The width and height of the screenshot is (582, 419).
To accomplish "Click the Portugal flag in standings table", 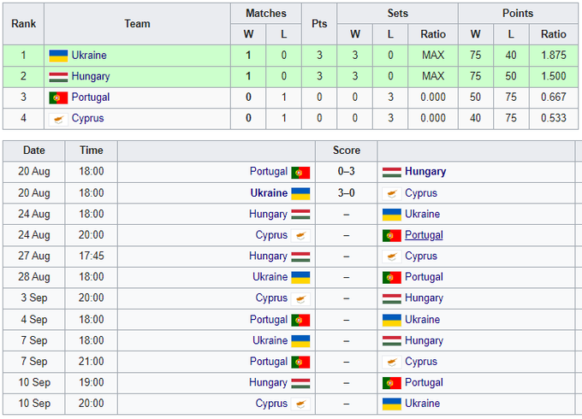I will point(58,97).
